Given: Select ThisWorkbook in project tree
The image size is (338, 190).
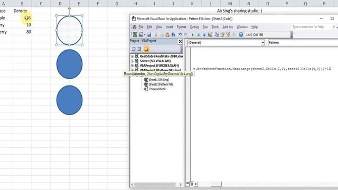Looking at the screenshot, I should point(157,89).
